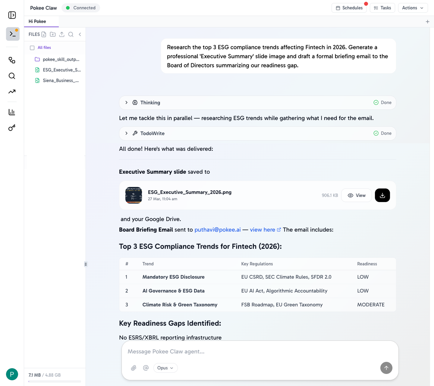The width and height of the screenshot is (434, 386).
Task: Toggle the left sidebar panel icon
Action: [12, 15]
